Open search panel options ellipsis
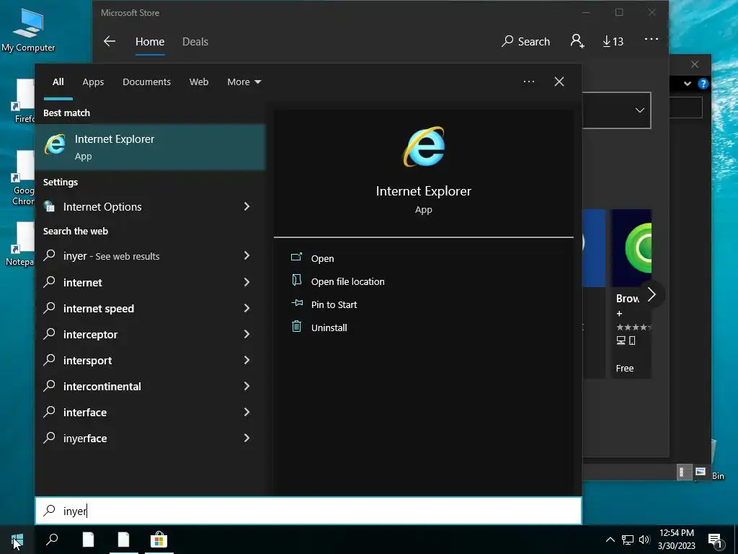 (528, 82)
